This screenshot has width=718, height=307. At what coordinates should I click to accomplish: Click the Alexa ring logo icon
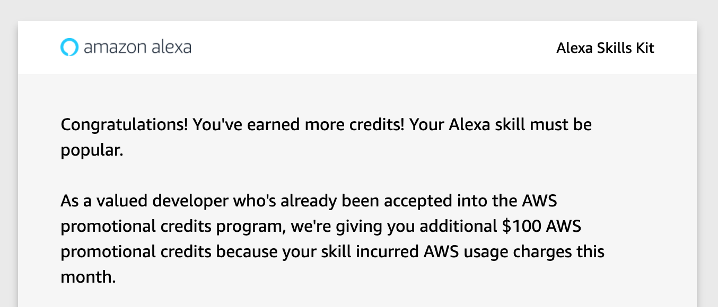(x=69, y=48)
